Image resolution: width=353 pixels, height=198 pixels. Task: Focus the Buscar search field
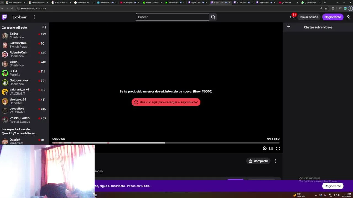click(172, 17)
